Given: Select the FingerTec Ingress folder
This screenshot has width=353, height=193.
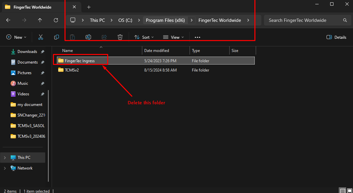Looking at the screenshot, I should pos(156,61).
